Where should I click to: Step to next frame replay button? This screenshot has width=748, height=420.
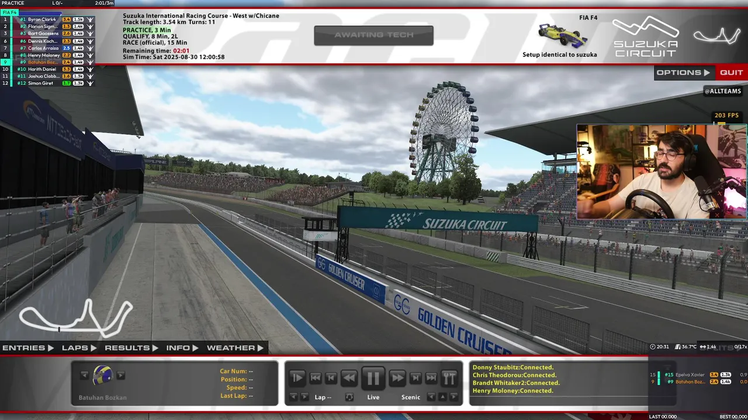click(415, 378)
